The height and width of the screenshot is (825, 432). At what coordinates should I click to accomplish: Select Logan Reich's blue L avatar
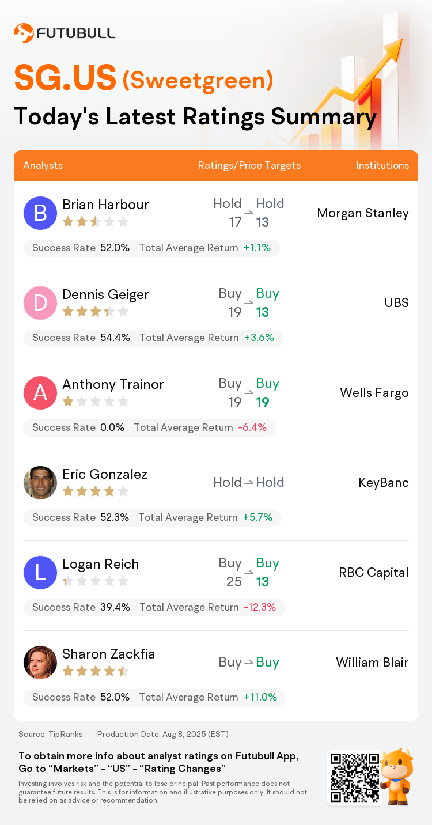(40, 573)
